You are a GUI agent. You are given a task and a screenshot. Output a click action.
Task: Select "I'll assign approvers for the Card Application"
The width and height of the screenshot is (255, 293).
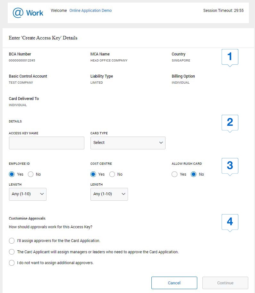point(12,240)
